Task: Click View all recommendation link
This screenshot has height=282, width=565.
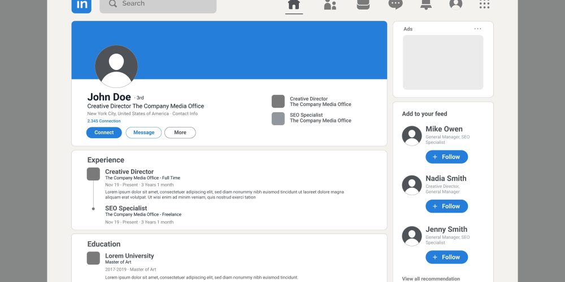Action: (x=431, y=279)
